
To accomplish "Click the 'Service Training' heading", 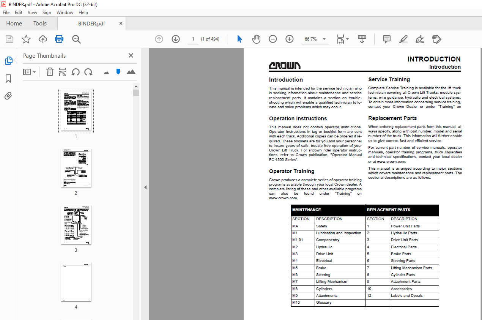I will coord(389,79).
